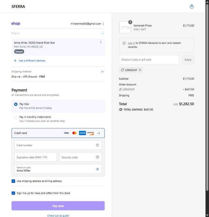Click the Name on card field

(x=58, y=169)
